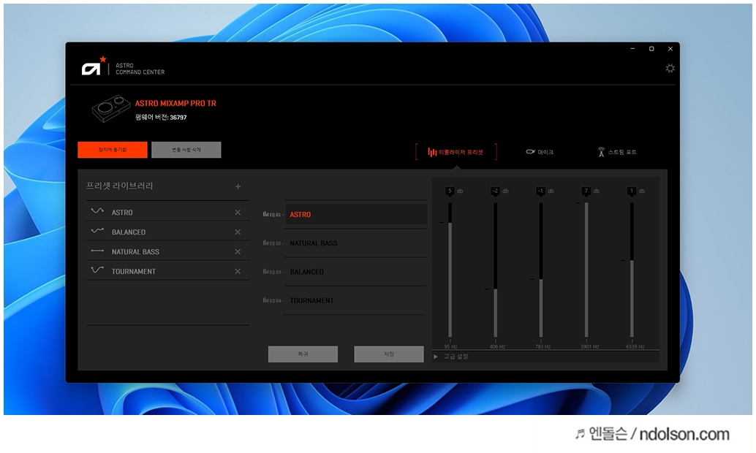The width and height of the screenshot is (756, 453).
Task: Click the orange sync-to-device button
Action: [x=113, y=150]
